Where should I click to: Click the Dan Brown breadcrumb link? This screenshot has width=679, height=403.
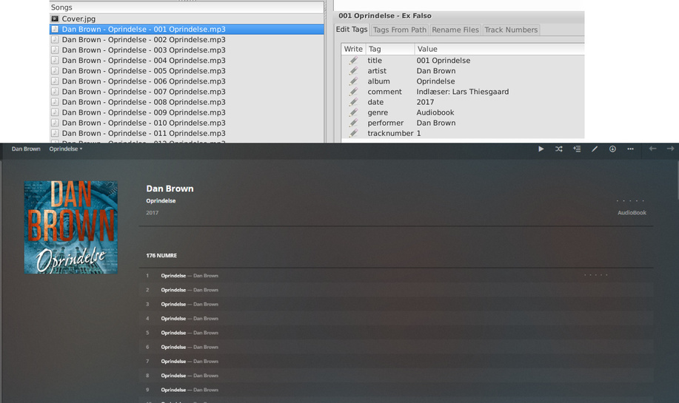26,149
